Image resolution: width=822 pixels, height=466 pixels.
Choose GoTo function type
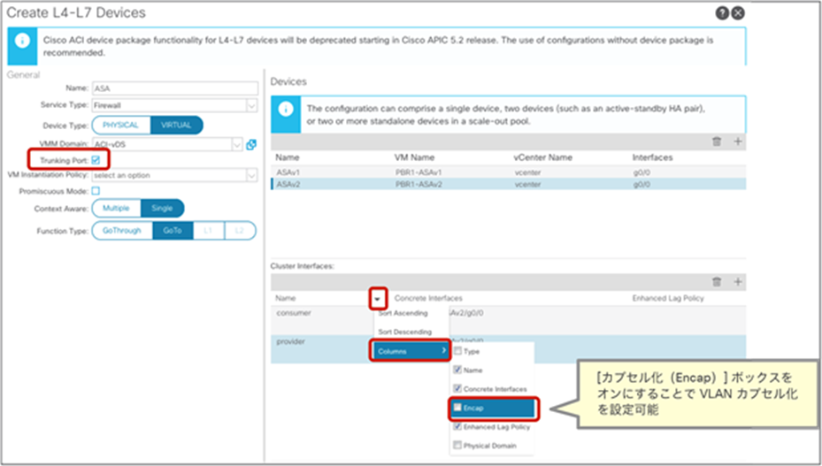coord(173,231)
